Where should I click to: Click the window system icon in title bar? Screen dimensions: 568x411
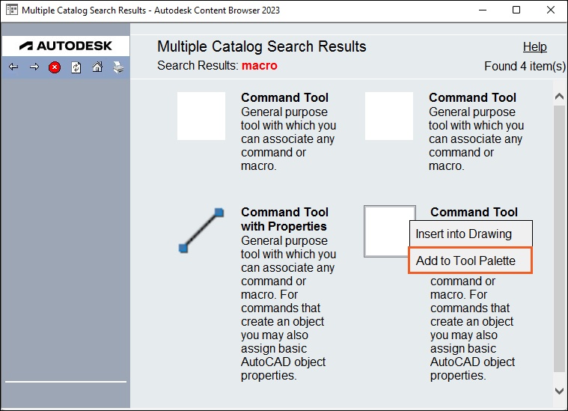[x=11, y=10]
